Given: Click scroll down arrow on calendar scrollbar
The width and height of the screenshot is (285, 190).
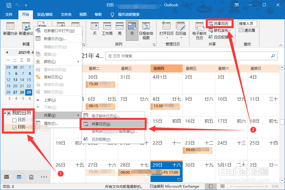Looking at the screenshot, I should (282, 180).
